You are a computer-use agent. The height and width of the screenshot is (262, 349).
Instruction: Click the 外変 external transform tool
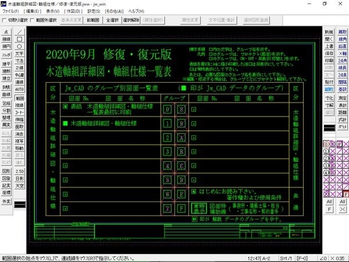point(6,201)
